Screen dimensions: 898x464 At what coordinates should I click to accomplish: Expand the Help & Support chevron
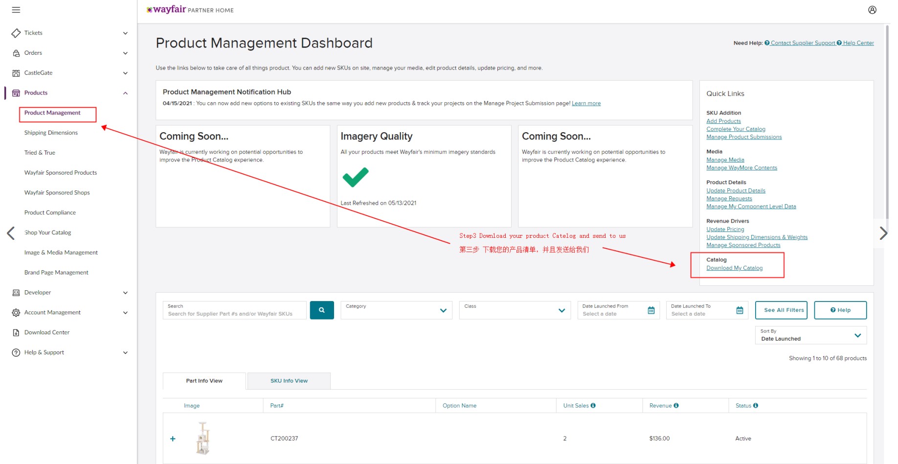coord(125,352)
